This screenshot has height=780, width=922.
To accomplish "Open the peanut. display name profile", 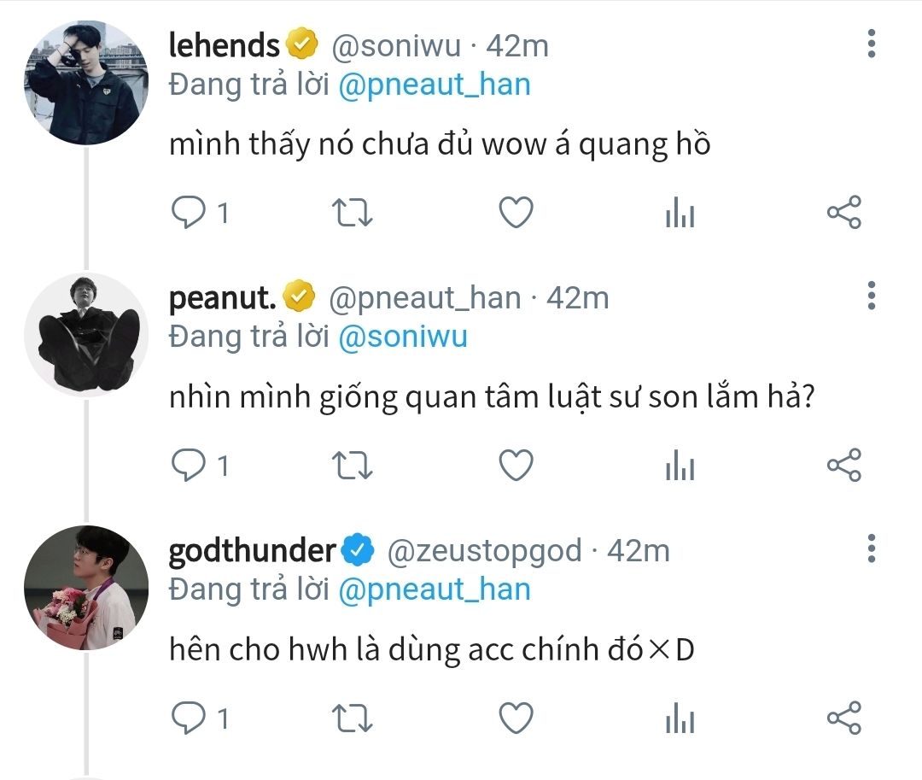I will [223, 298].
